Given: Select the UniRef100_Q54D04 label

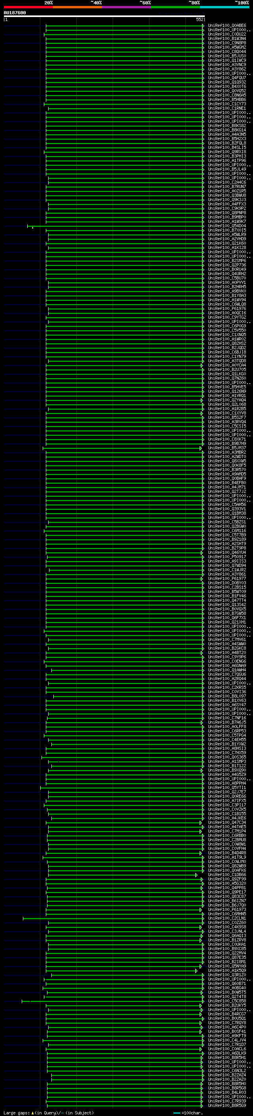Looking at the screenshot, I should [227, 226].
